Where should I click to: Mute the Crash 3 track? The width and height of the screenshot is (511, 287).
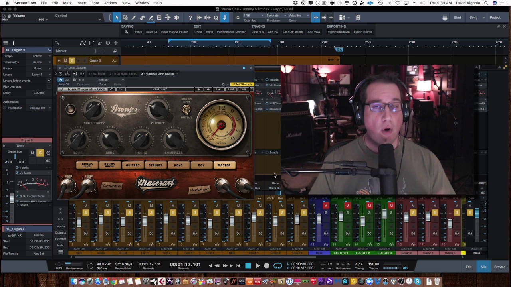(65, 61)
